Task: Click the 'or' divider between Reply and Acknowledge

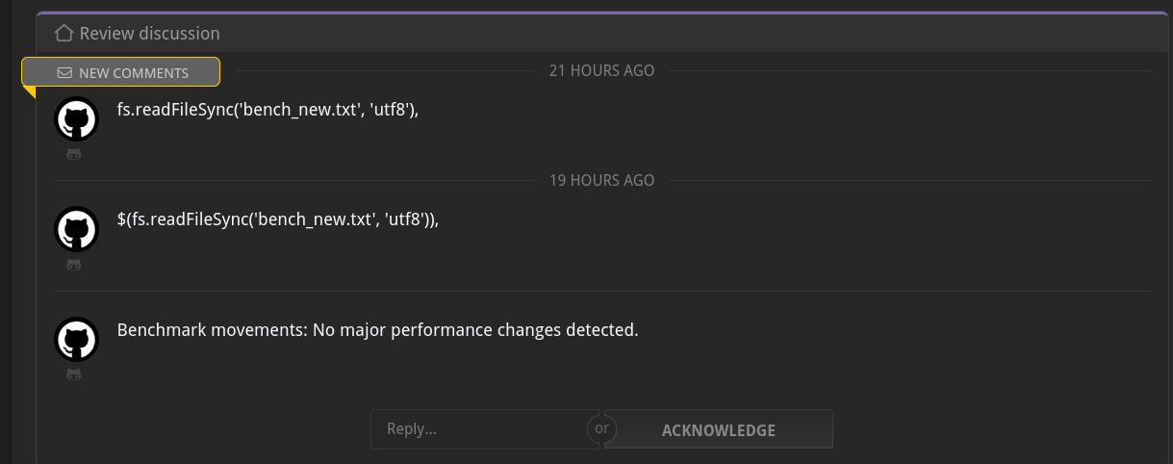Action: pyautogui.click(x=601, y=428)
